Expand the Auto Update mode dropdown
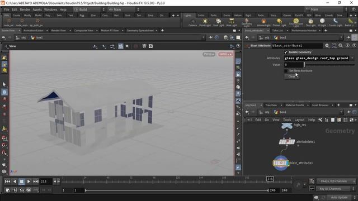 [342, 197]
